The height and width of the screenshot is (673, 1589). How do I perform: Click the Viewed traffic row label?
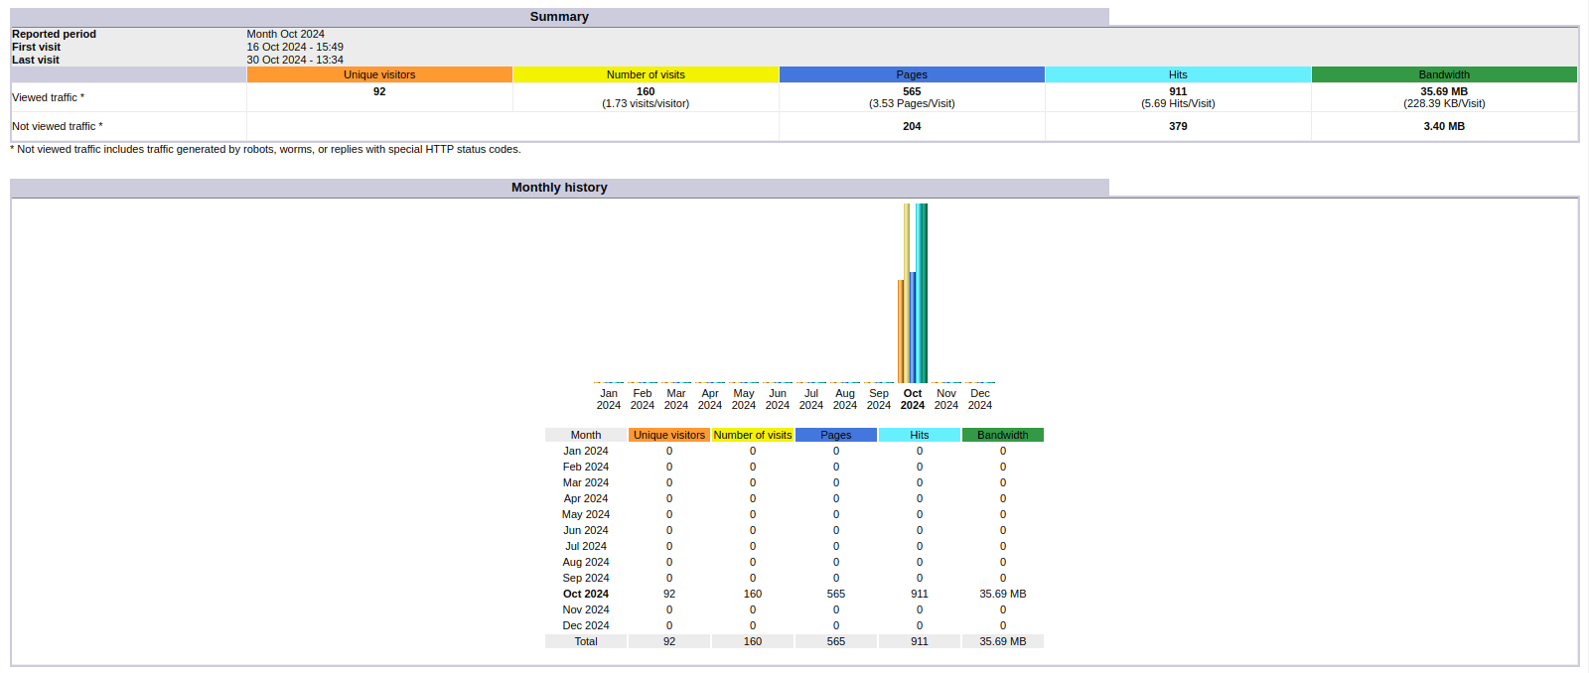pos(48,97)
